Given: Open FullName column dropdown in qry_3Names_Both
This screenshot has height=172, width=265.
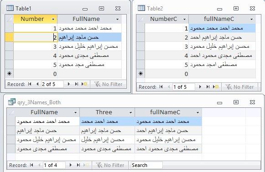Looking at the screenshot, I should click(76, 112).
